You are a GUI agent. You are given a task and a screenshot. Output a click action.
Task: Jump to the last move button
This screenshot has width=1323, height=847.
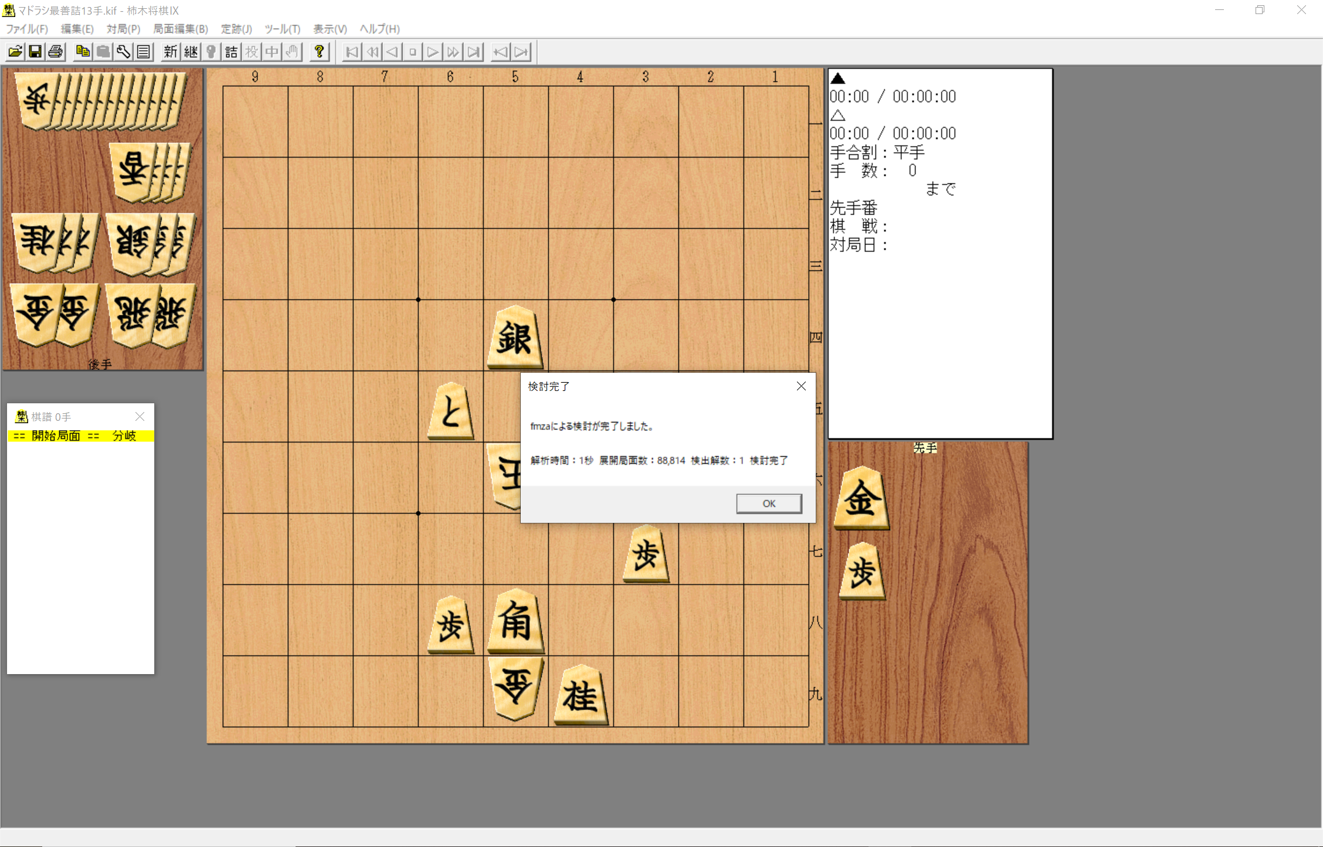coord(473,52)
